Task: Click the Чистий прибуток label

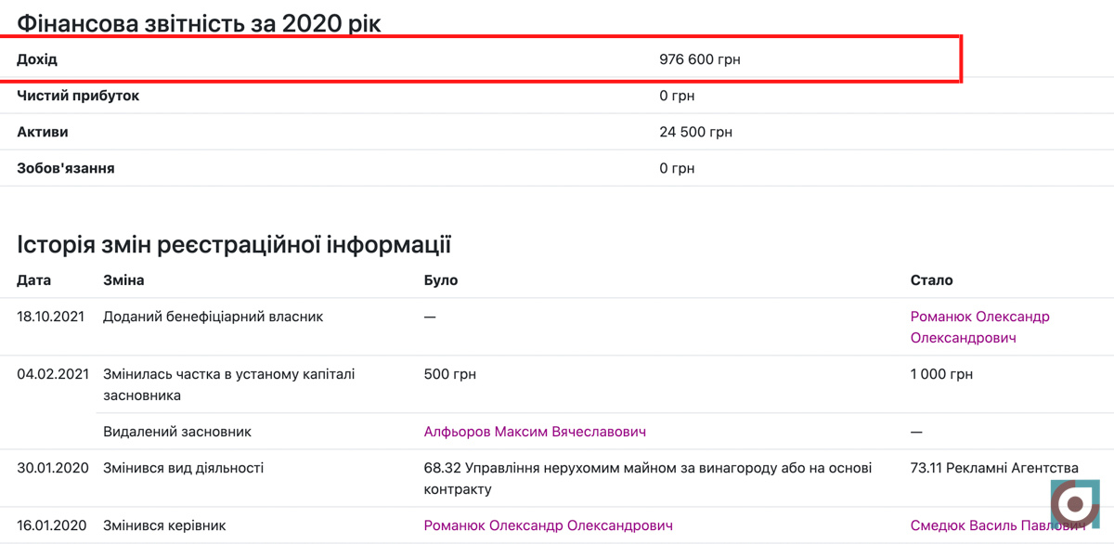Action: [78, 96]
